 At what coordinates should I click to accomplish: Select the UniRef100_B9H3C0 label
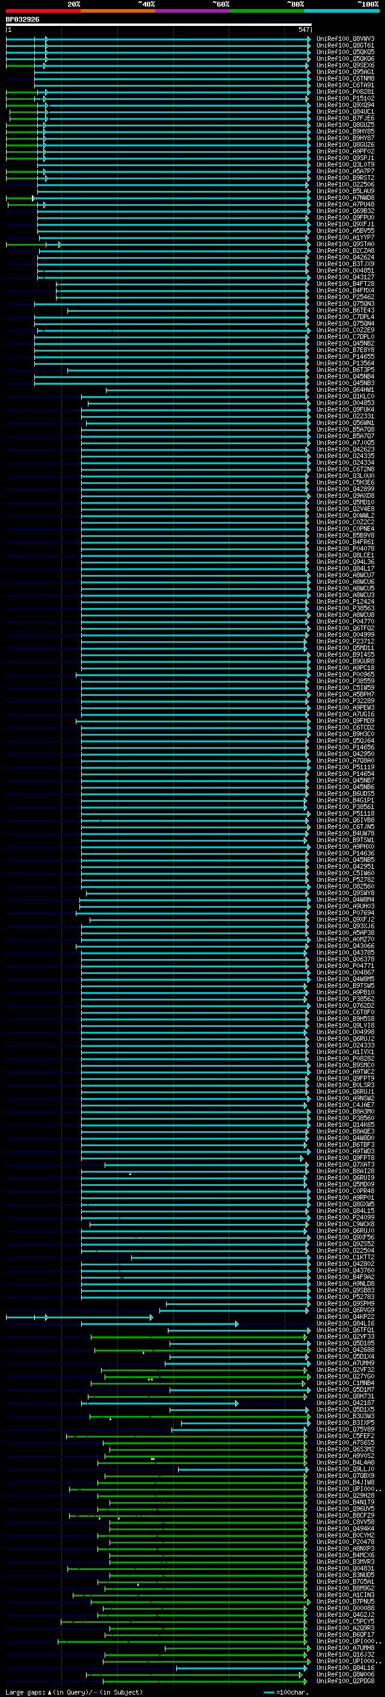point(345,734)
